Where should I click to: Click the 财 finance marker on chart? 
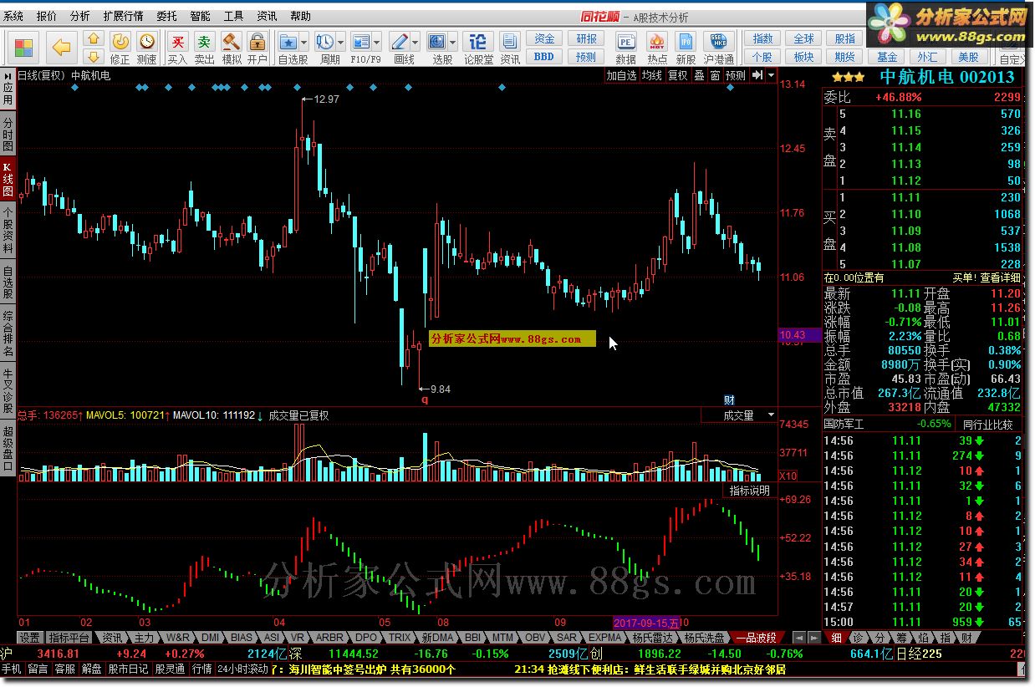[x=729, y=399]
